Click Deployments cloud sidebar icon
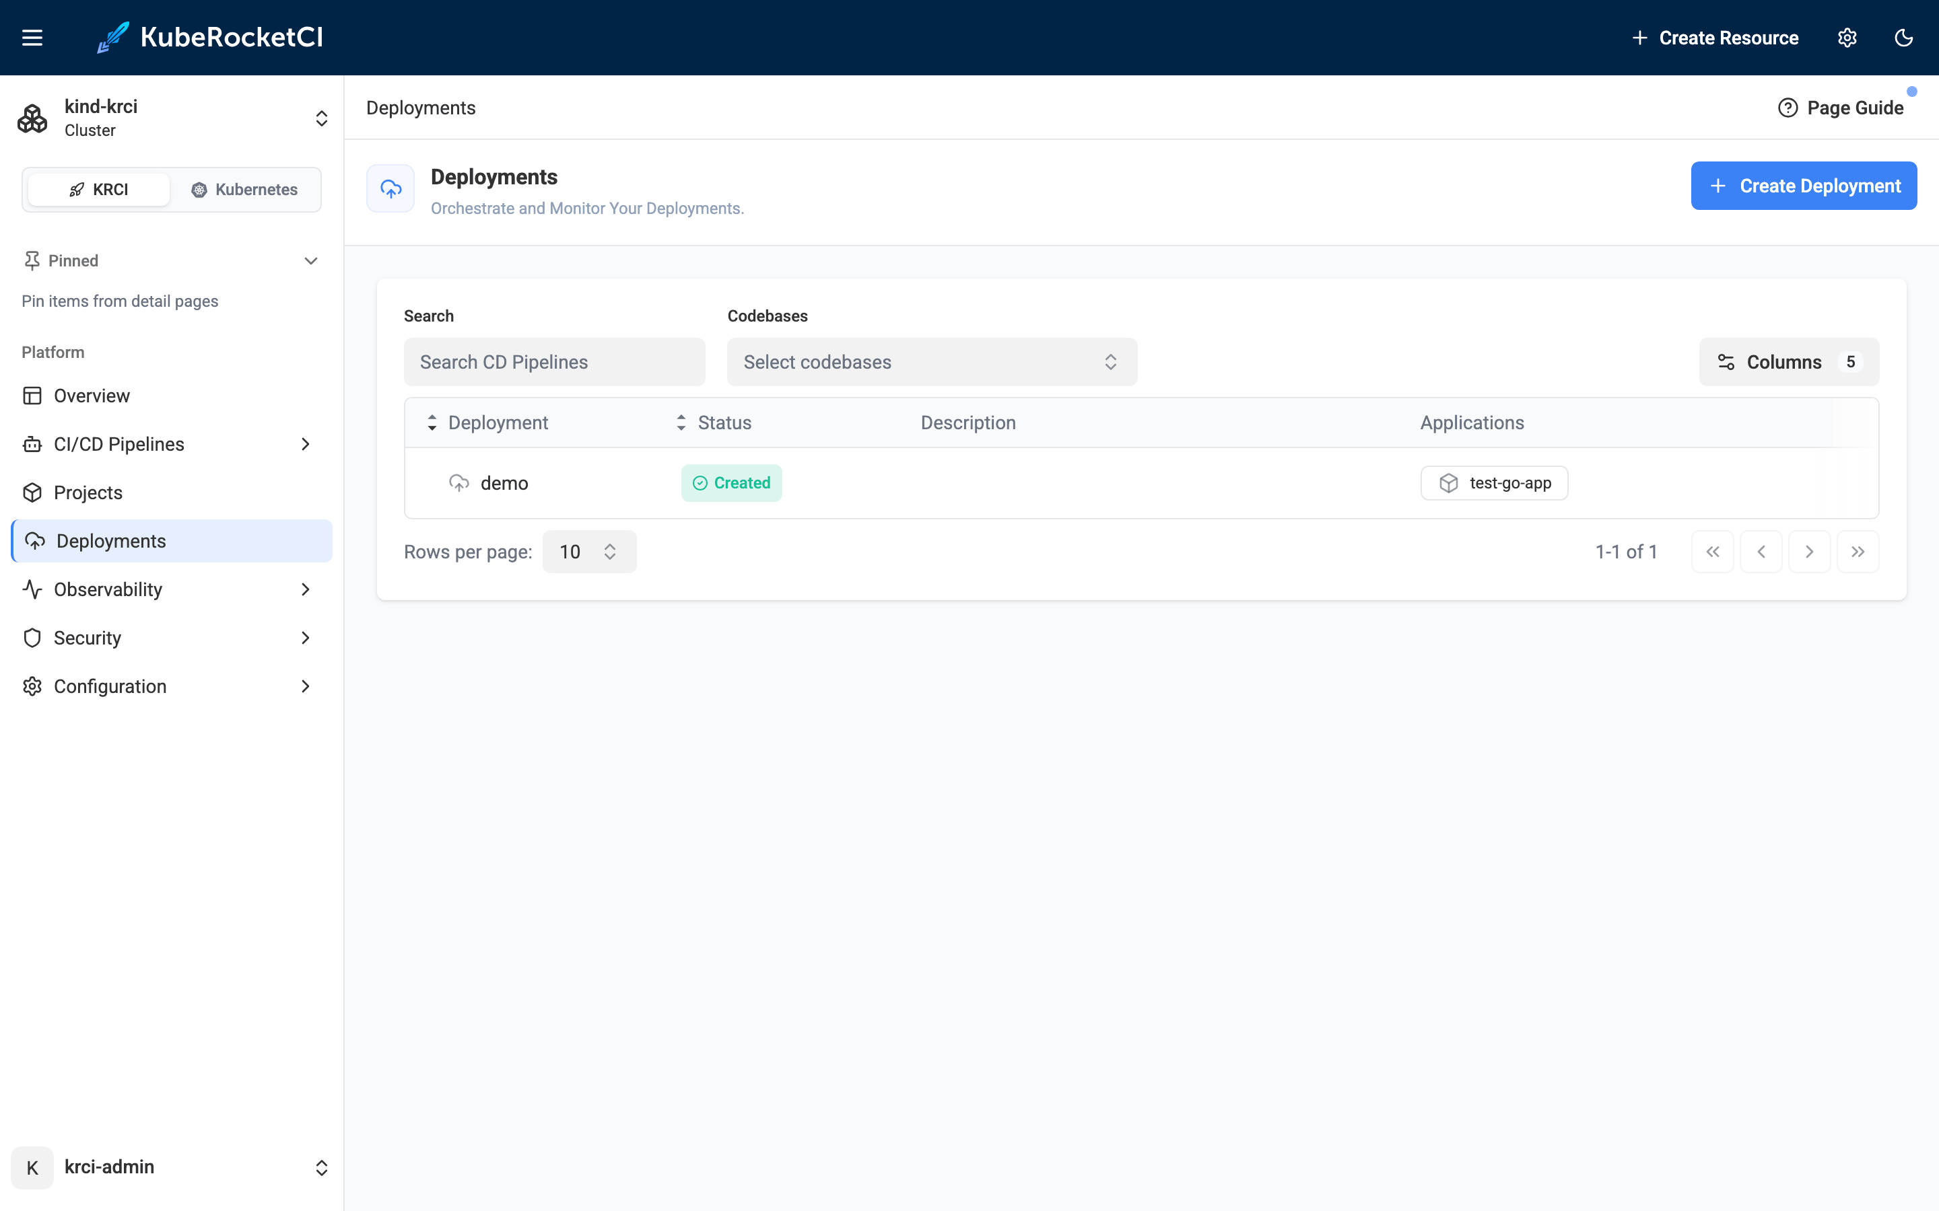Screen dimensions: 1939x1211 click(x=35, y=541)
